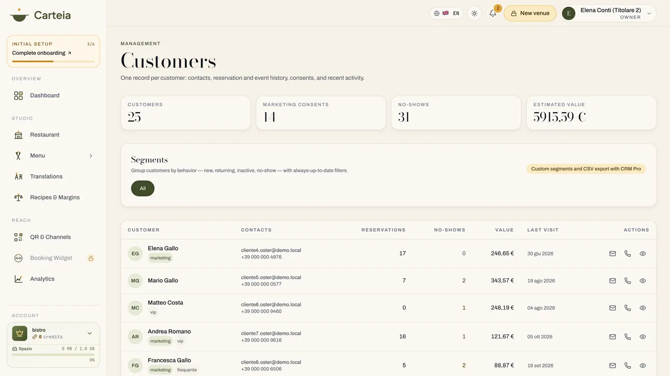Open Recipes & Margins

click(53, 197)
